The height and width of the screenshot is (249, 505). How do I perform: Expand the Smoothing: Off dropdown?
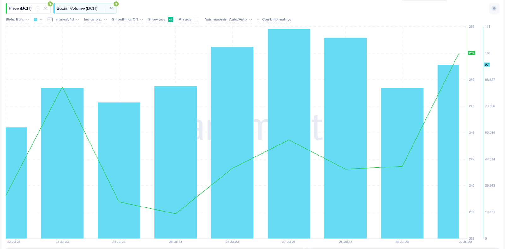128,20
